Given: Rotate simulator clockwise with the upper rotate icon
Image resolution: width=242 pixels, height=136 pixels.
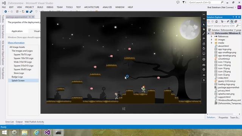Looking at the screenshot, I should click(204, 44).
